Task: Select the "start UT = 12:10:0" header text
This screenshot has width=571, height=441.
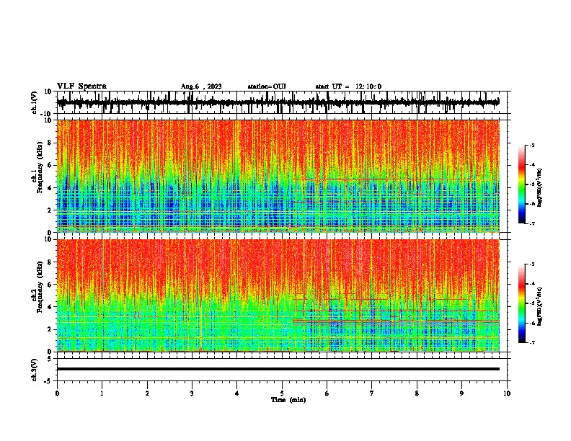Action: [x=348, y=86]
